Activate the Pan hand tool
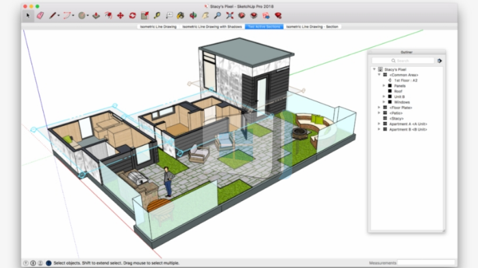Viewport: 478px width, 268px height. [x=205, y=16]
